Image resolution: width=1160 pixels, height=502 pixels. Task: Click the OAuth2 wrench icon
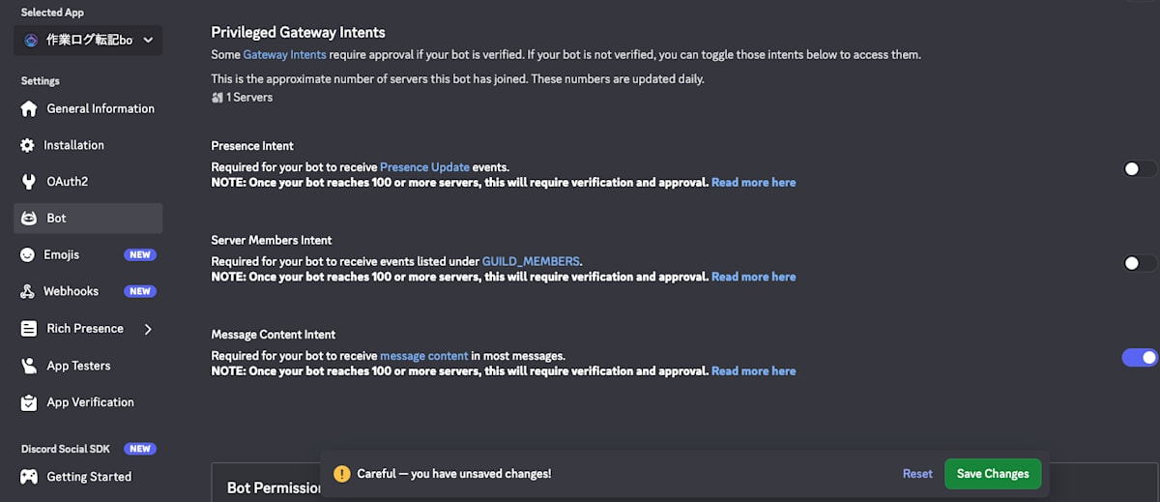29,182
